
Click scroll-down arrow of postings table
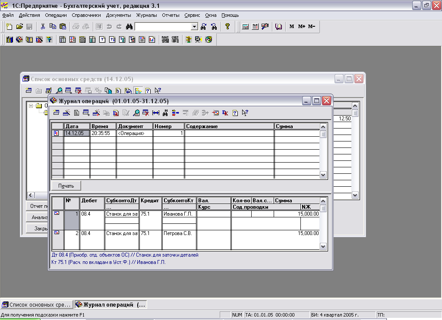(323, 247)
